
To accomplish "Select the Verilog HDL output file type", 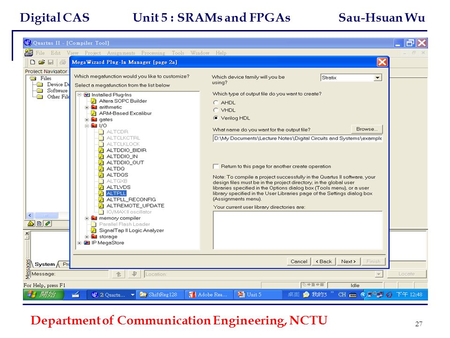I will (x=216, y=118).
